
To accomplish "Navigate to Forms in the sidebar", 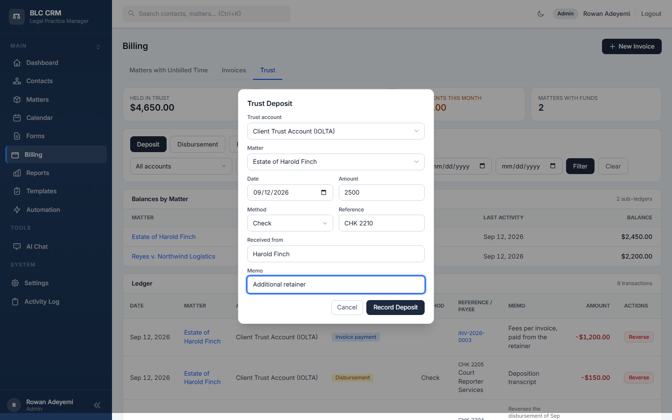I will (x=56, y=136).
